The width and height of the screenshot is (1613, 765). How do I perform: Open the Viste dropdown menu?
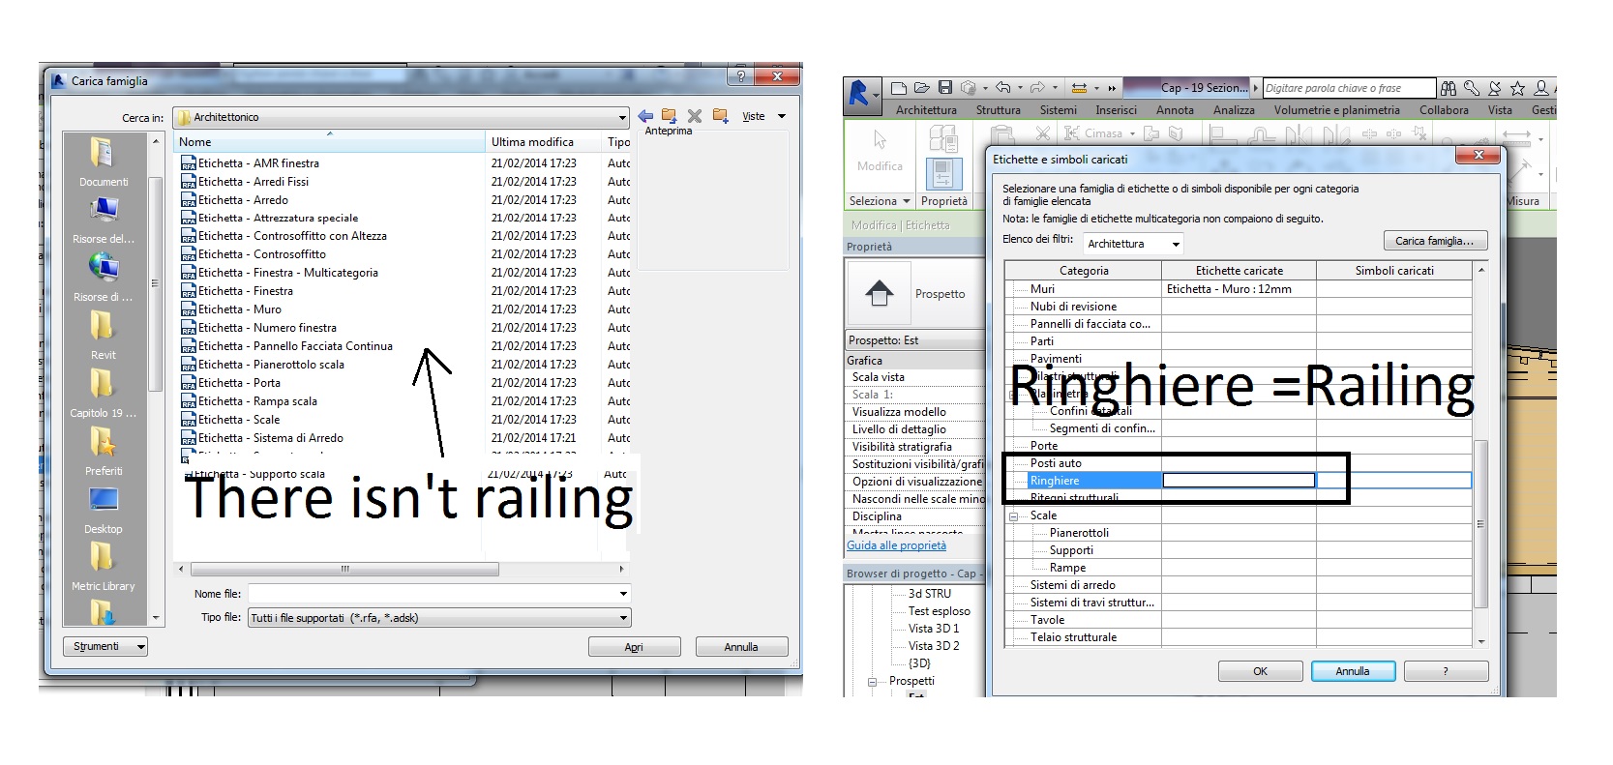763,116
